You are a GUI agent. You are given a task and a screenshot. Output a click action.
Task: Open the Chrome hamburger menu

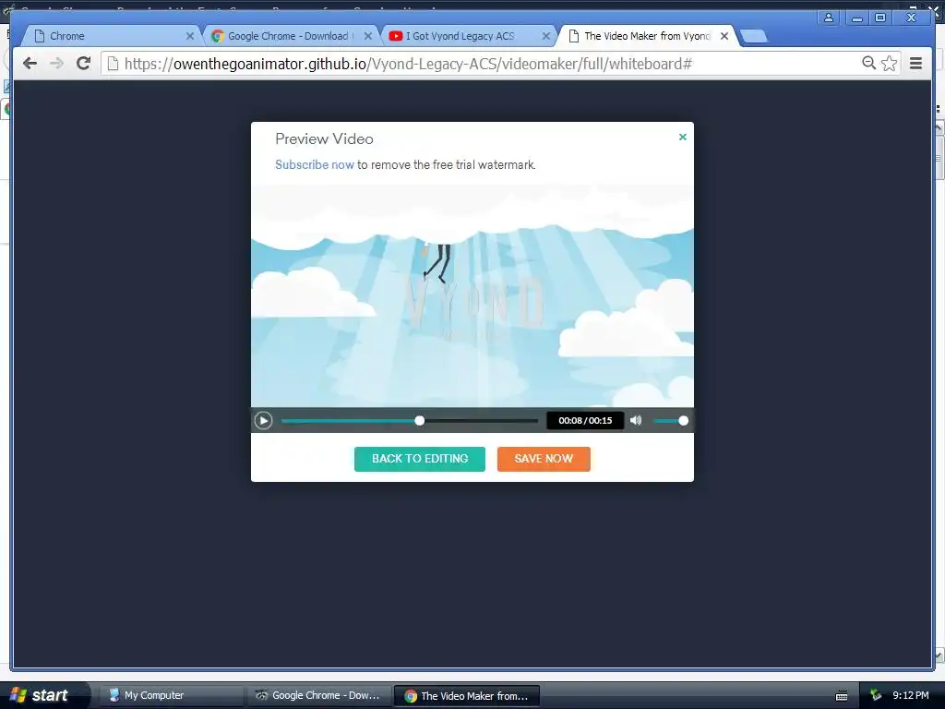pyautogui.click(x=915, y=63)
